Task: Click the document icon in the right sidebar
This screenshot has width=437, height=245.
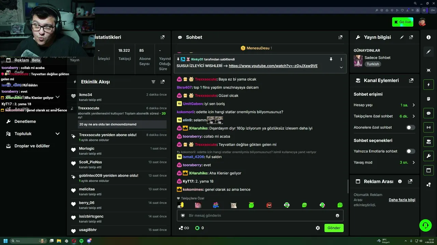Action: point(428,99)
